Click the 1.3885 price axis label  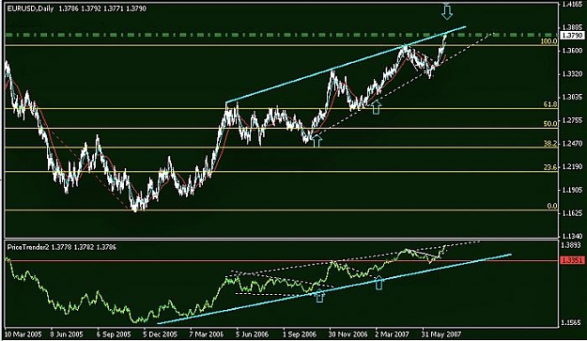pos(572,27)
